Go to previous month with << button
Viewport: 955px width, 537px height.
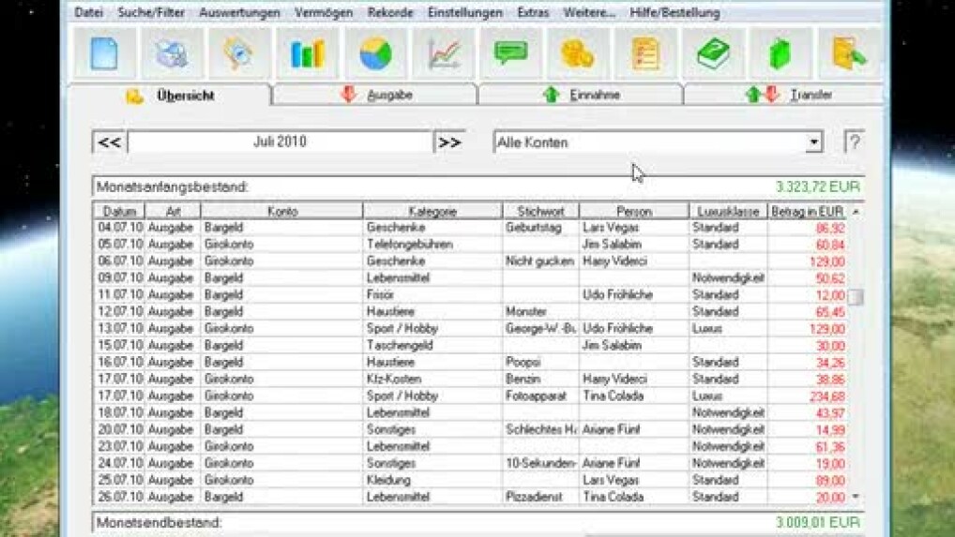110,142
